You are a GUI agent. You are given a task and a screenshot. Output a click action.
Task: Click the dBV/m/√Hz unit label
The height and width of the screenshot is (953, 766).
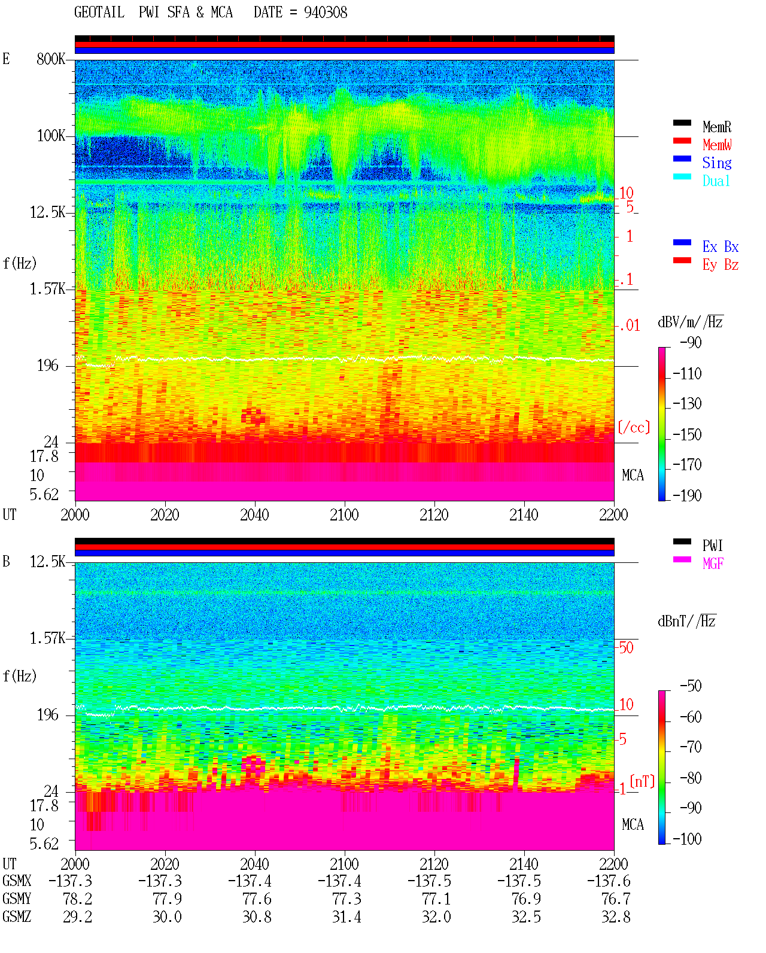click(x=691, y=322)
